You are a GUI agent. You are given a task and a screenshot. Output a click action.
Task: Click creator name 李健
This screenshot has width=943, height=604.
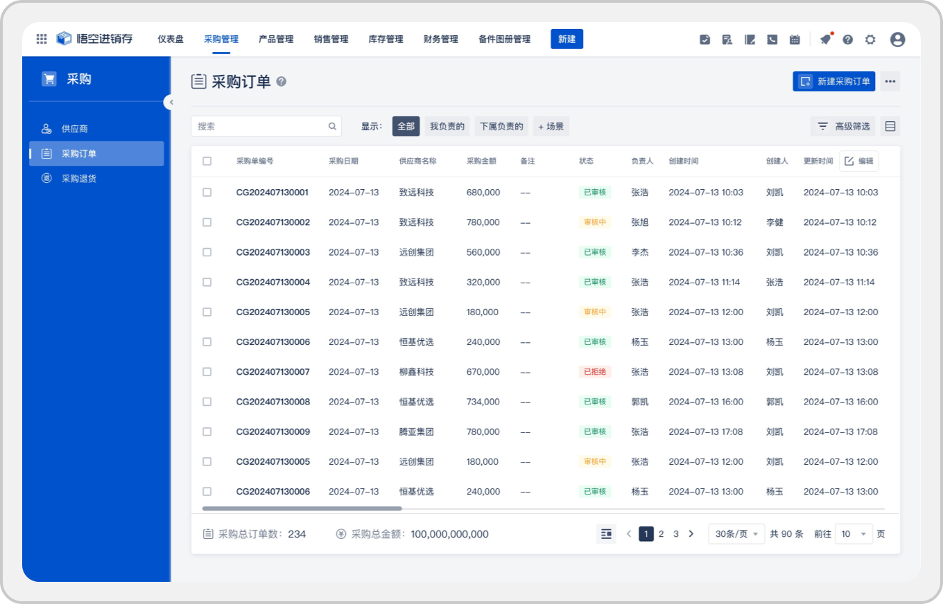775,222
